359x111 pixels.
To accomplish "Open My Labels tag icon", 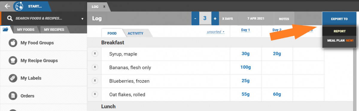I will coord(13,78).
